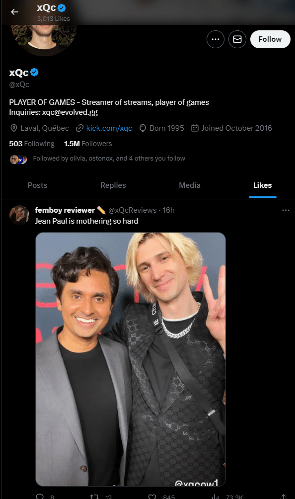The width and height of the screenshot is (295, 499).
Task: Reply to the Jean Paul tweet
Action: coord(40,496)
